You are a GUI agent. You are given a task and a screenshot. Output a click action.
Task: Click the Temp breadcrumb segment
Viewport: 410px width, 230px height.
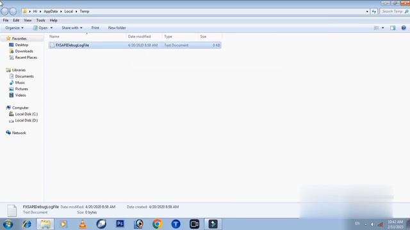85,11
